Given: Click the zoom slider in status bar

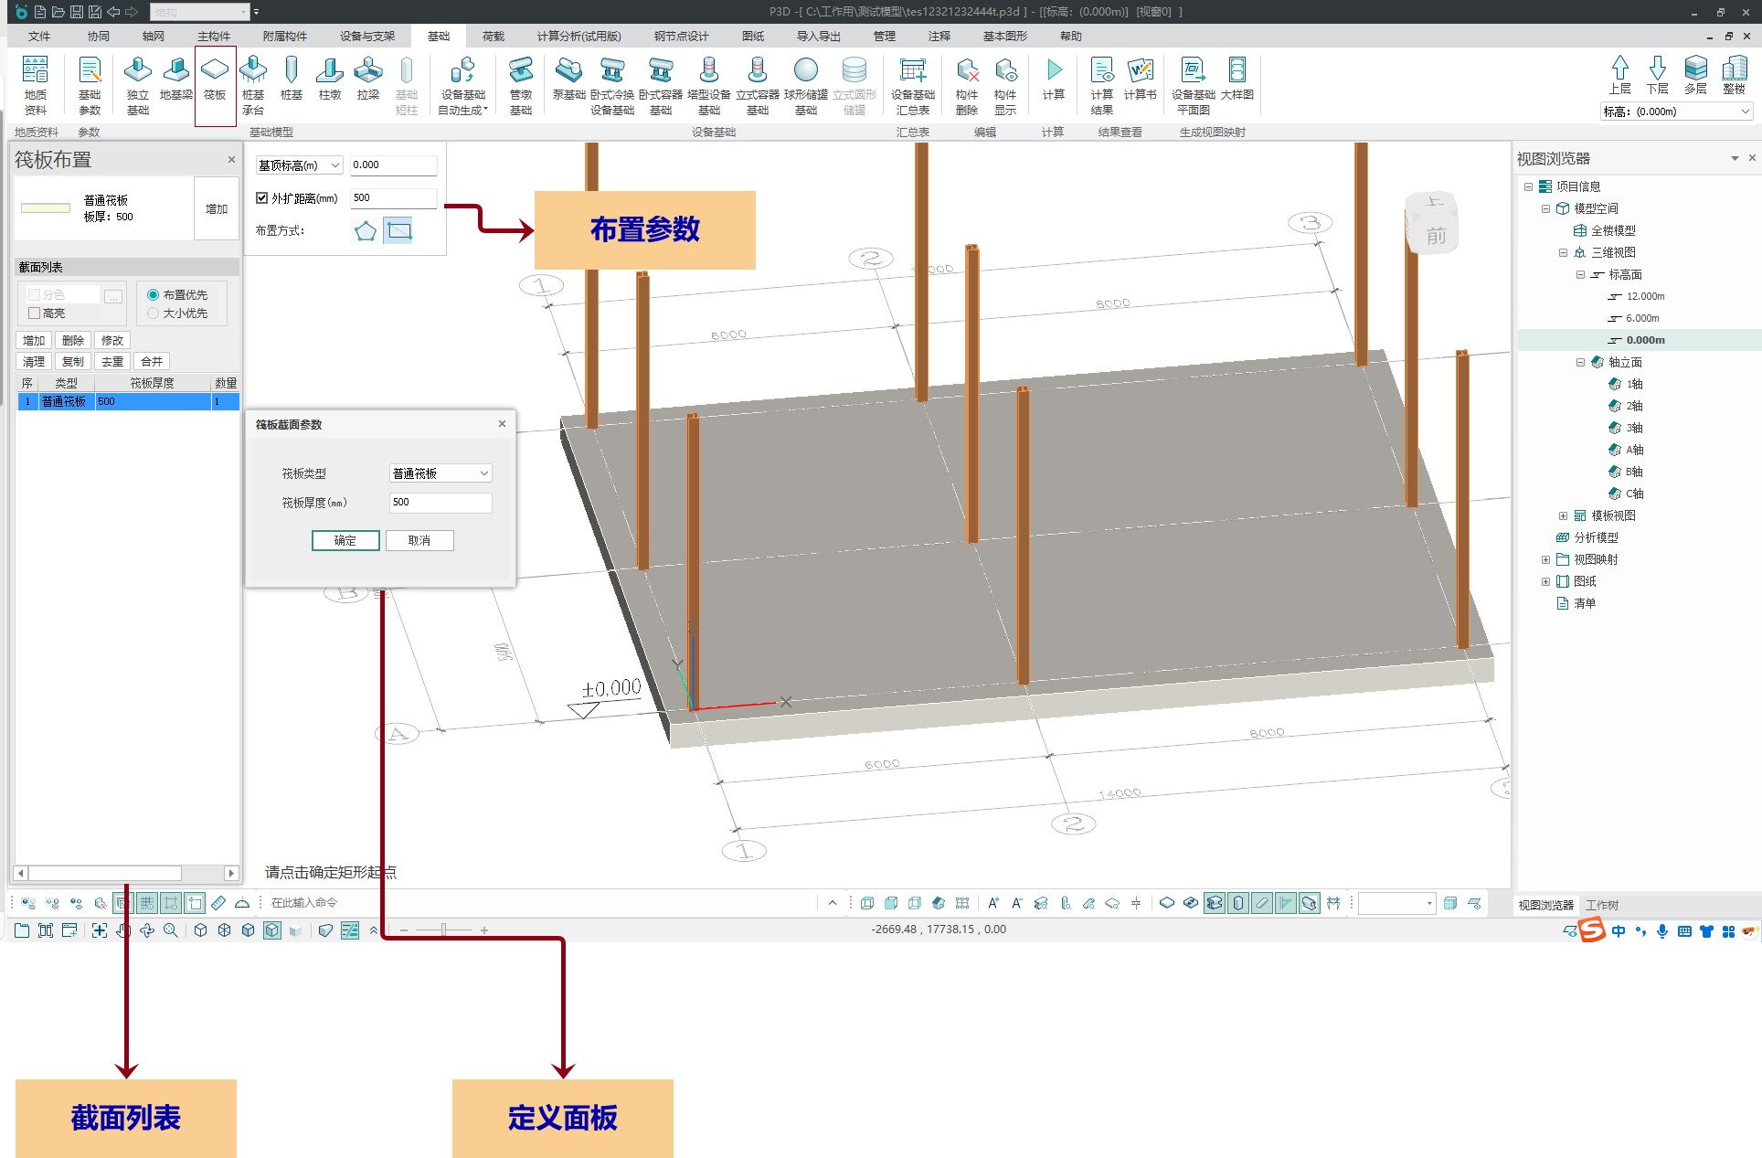Looking at the screenshot, I should (x=444, y=930).
